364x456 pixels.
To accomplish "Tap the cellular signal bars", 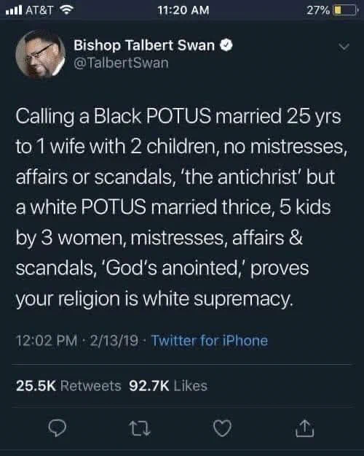I will (14, 10).
